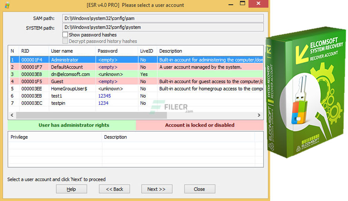Screen dimensions: 348x201
Task: Click the Decrypt password history hashes checkbox
Action: [x=65, y=41]
